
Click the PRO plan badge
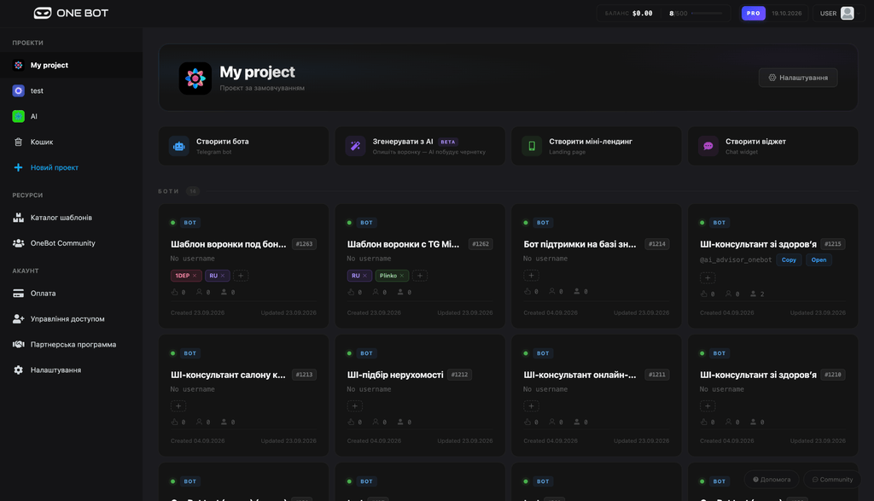[753, 14]
